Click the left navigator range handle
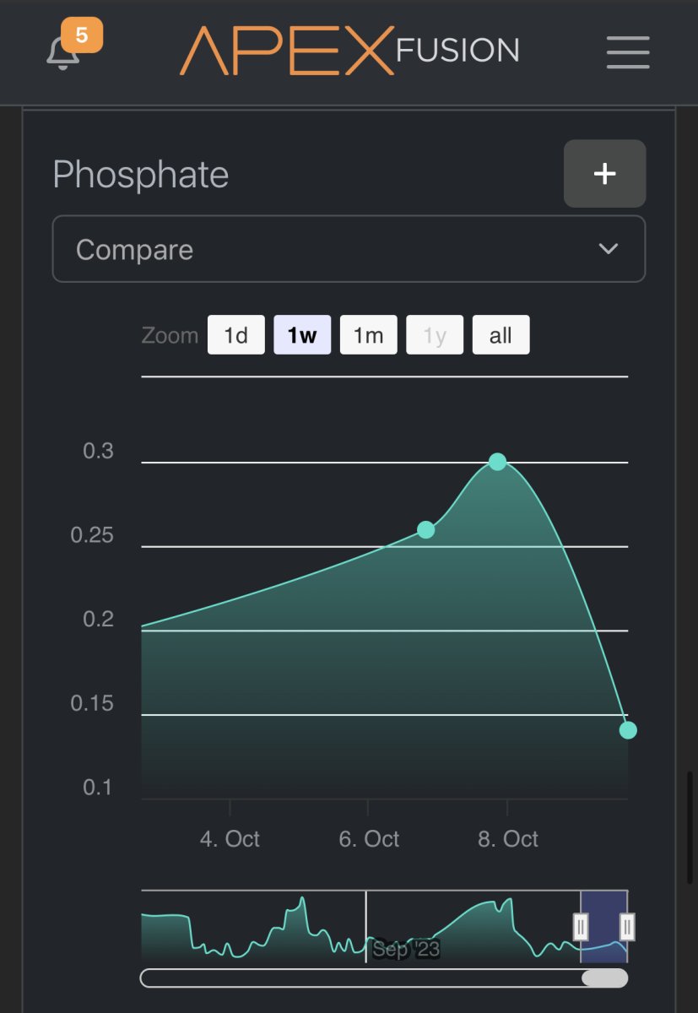 581,927
